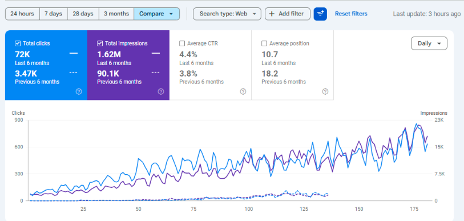Click the 10.7 average position value
The width and height of the screenshot is (464, 221).
click(x=269, y=54)
